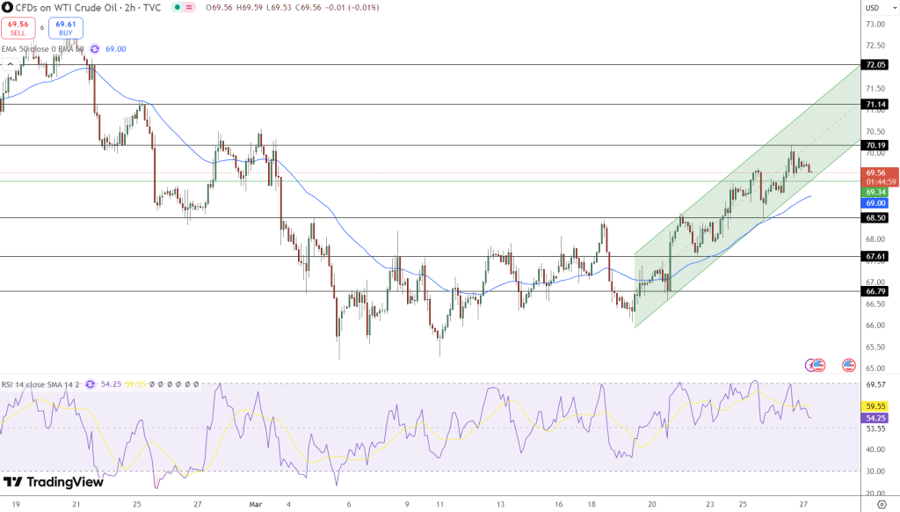Click the spread value 6 between SELL and BUY

click(42, 27)
